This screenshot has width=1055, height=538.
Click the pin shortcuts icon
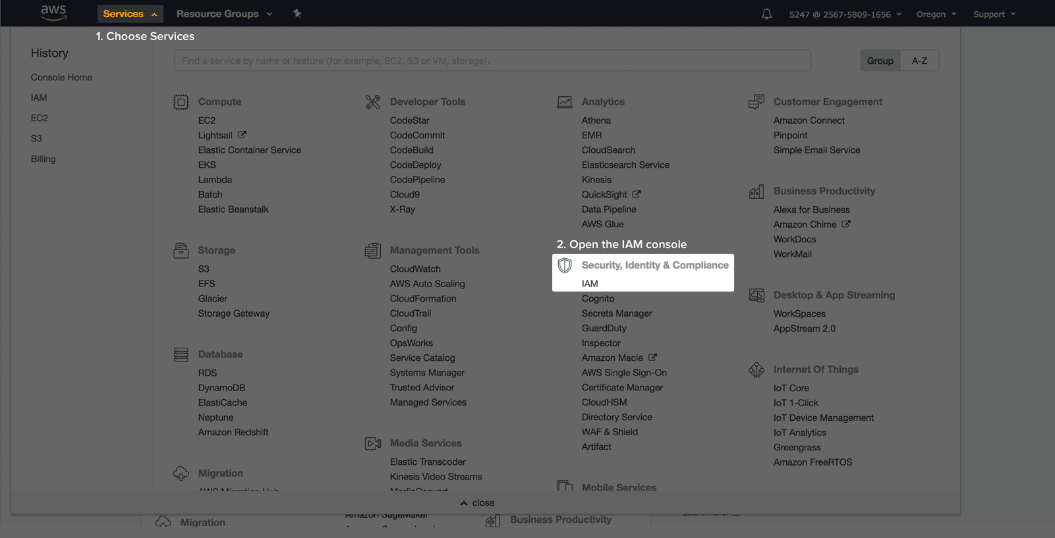[297, 13]
